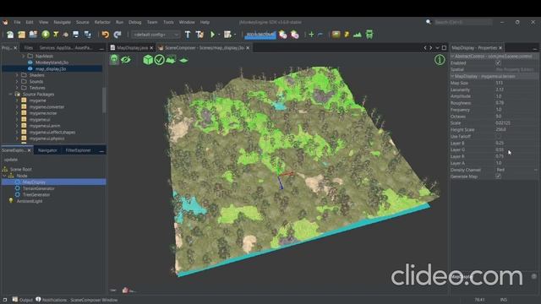This screenshot has height=304, width=541.
Task: Click the Projects panel vertical scrollbar
Action: 104,100
